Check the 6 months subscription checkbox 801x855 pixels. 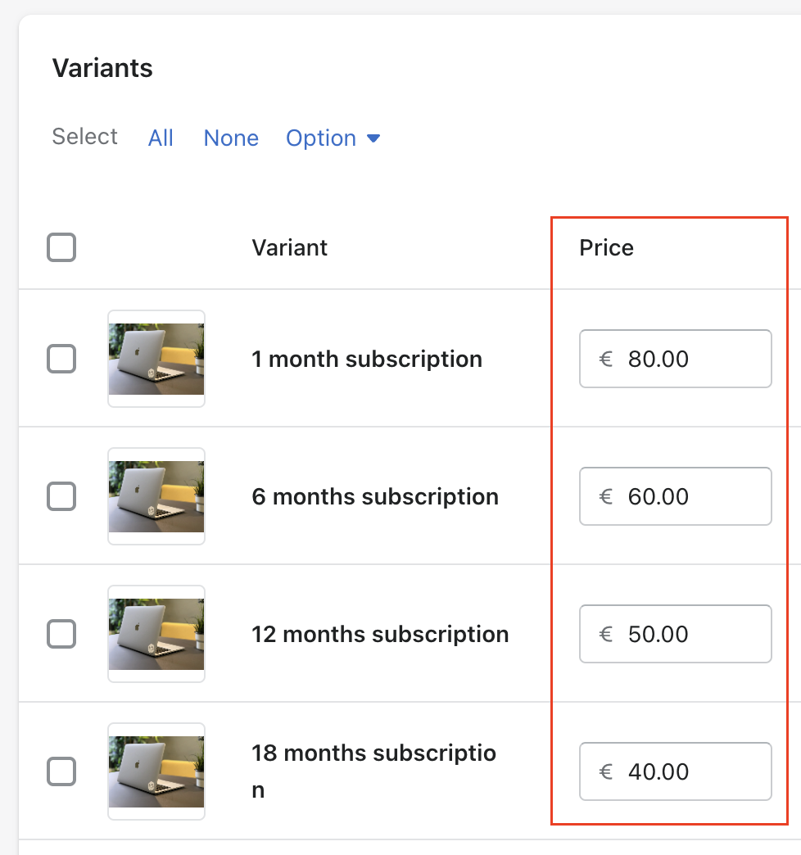(x=61, y=496)
